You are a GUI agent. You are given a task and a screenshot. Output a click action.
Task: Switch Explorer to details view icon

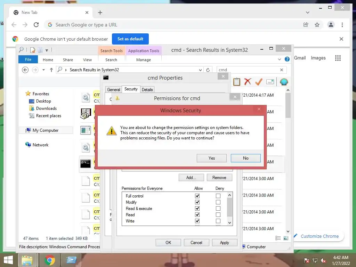(278, 238)
